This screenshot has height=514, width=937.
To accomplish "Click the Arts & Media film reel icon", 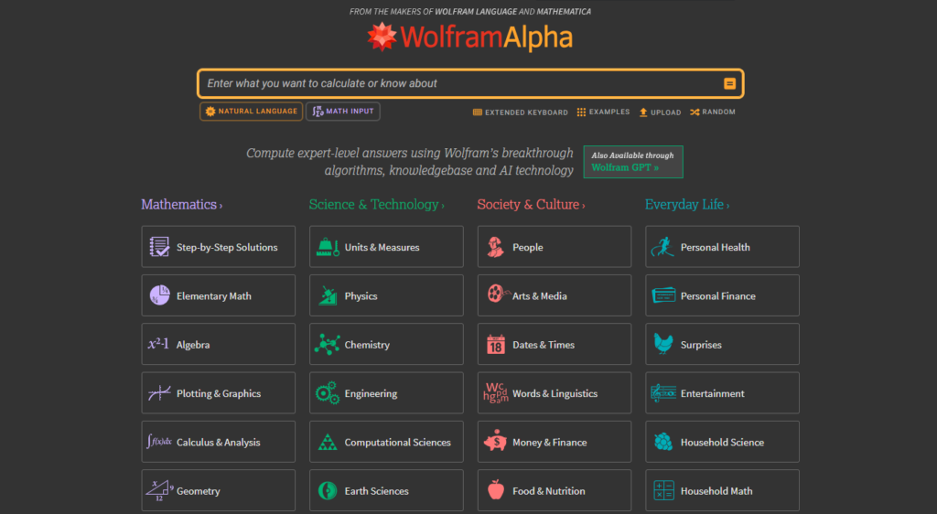I will point(497,294).
